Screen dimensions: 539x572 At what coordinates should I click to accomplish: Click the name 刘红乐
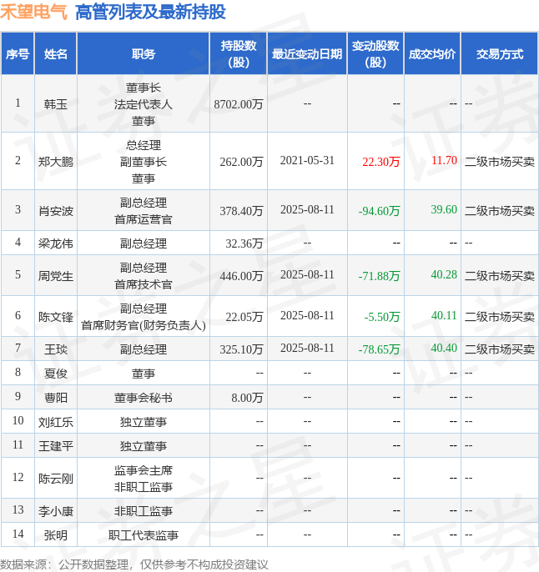[55, 422]
